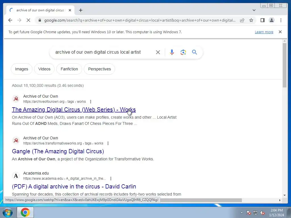Click the horizontal scrollbar thumb
Image resolution: width=291 pixels, height=218 pixels.
click(x=201, y=200)
